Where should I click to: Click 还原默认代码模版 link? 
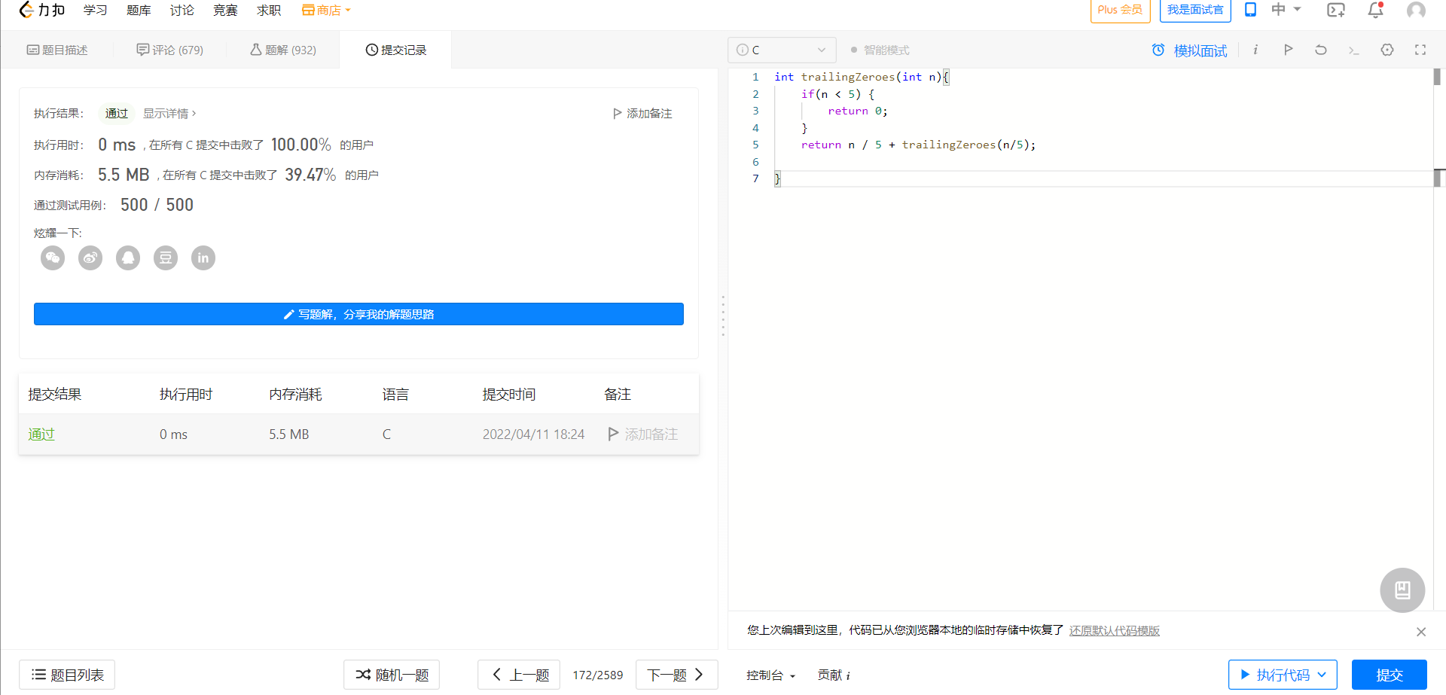point(1114,631)
